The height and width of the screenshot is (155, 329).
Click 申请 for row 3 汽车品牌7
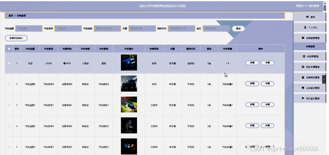[x=267, y=104]
